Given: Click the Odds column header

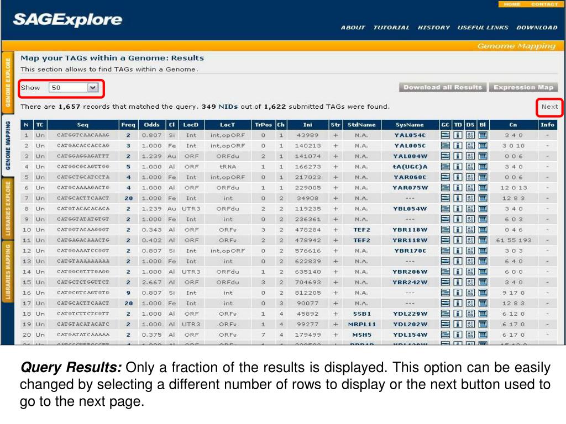Looking at the screenshot, I should pos(151,125).
